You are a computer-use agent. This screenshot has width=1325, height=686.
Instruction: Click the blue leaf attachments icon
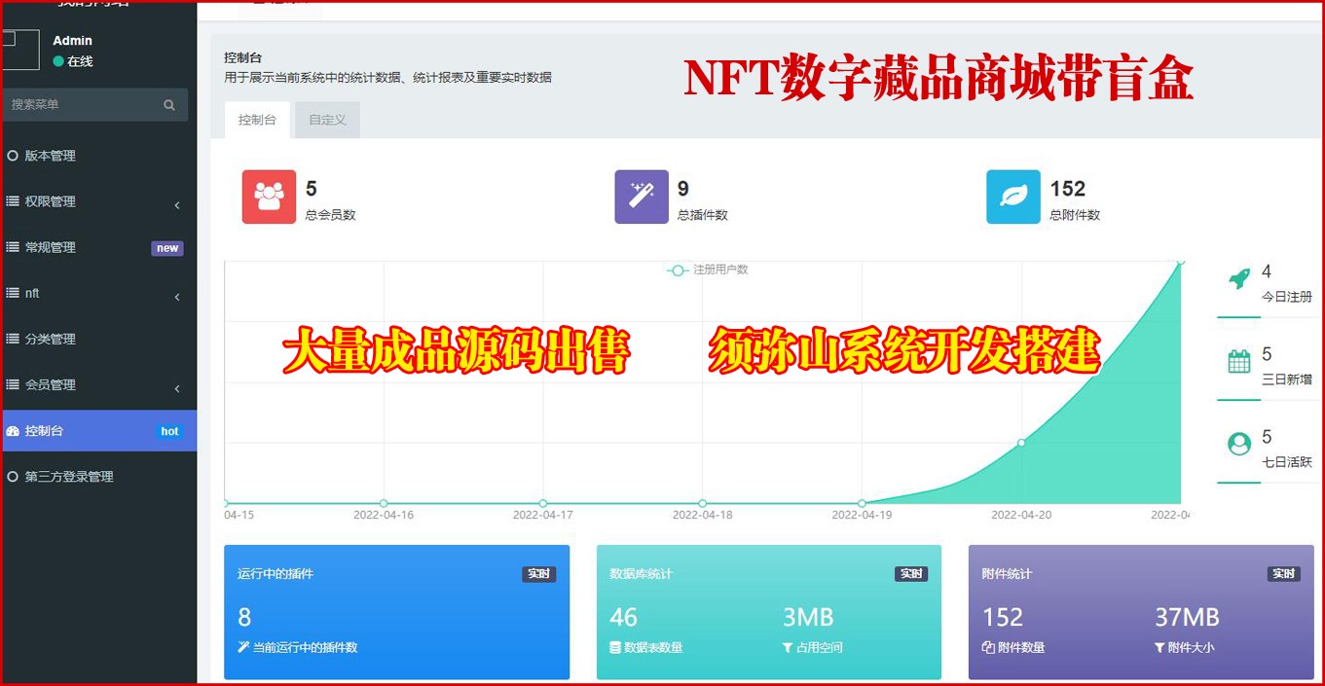point(1012,197)
